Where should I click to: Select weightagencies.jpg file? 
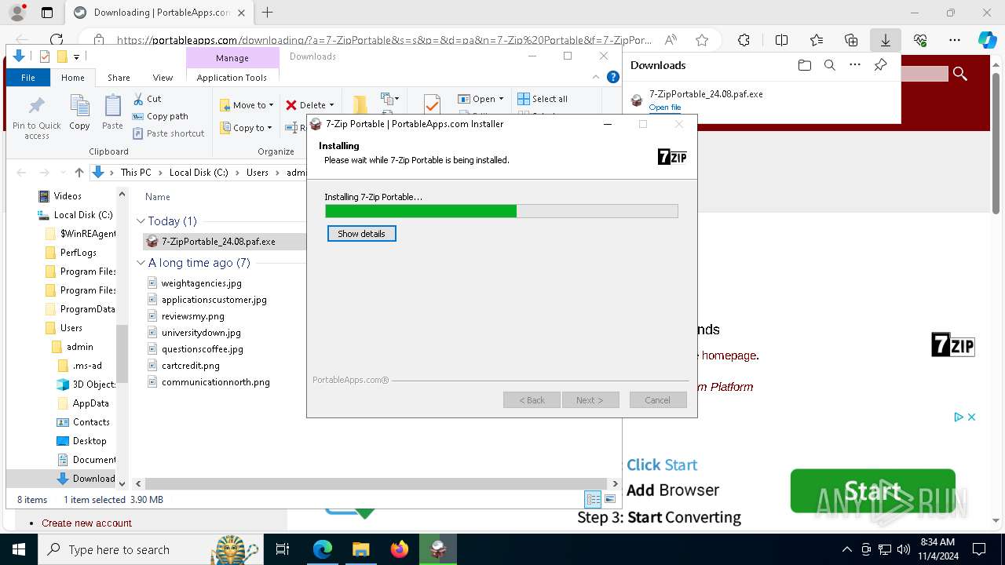pos(202,283)
